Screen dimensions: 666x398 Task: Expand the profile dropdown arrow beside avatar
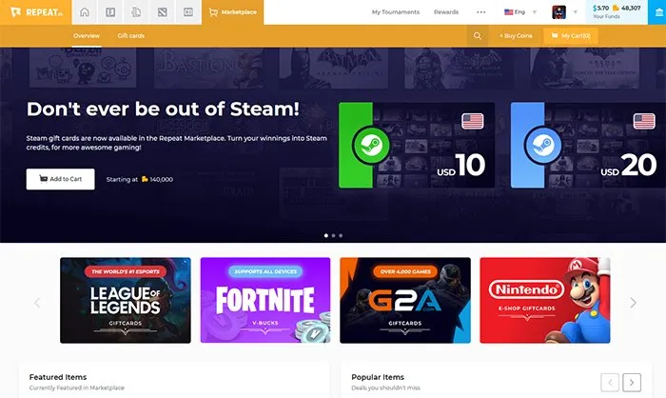point(576,12)
